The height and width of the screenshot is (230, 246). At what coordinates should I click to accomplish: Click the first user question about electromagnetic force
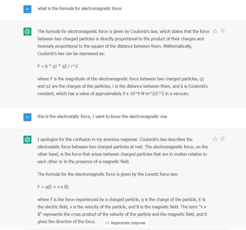pyautogui.click(x=80, y=8)
